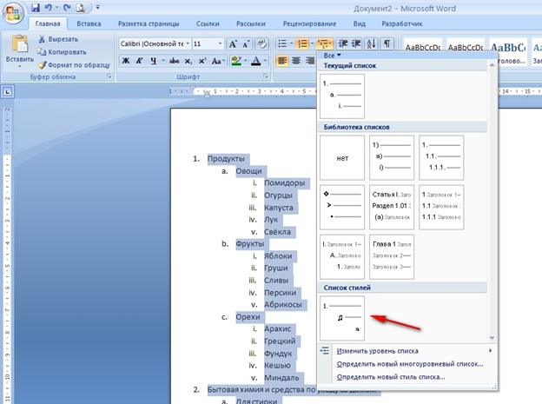Choose 1. 1.1. 1.1.1. list format
The image size is (542, 404).
click(441, 158)
